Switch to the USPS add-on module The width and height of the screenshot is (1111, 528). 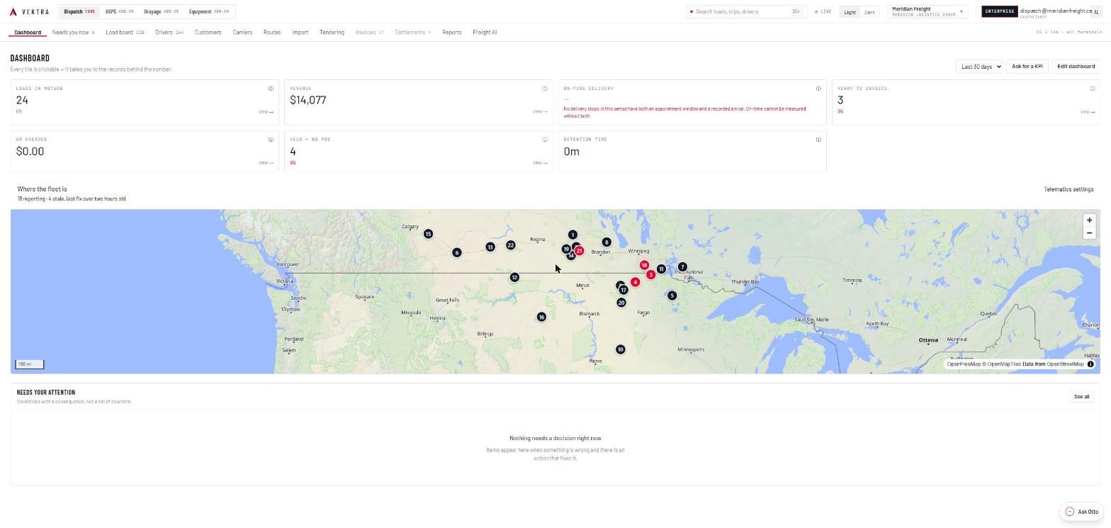(x=119, y=11)
